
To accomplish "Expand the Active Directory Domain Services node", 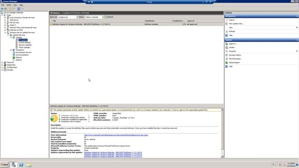I will [x=5, y=18].
